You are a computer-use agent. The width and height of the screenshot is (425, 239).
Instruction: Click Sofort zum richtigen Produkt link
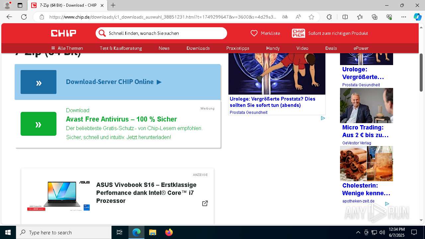pos(338,33)
